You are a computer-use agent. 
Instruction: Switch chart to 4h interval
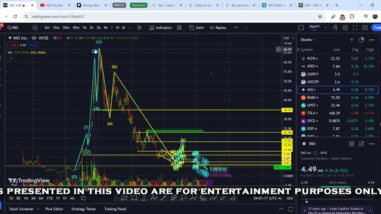[x=106, y=28]
